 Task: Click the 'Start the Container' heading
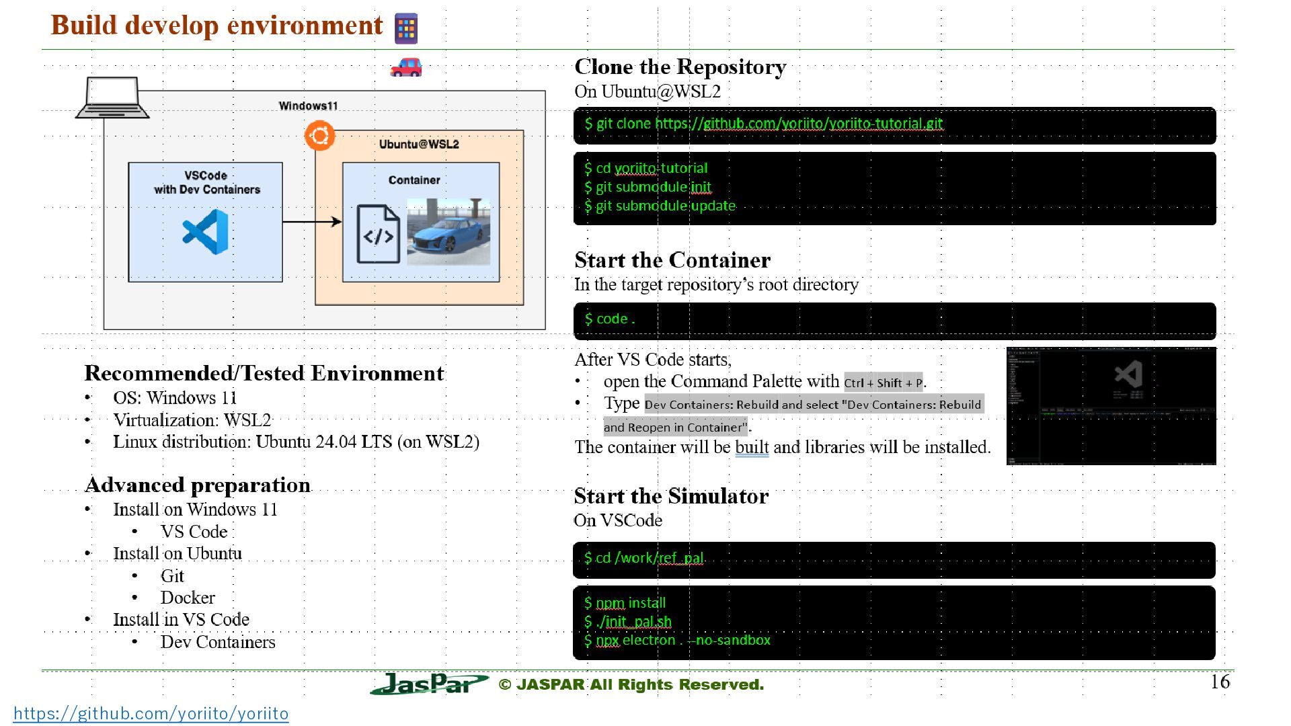tap(672, 260)
